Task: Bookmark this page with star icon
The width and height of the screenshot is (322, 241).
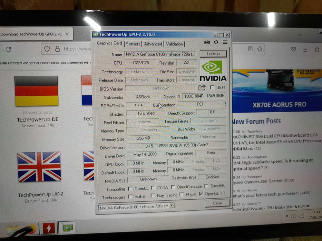Action: click(x=260, y=49)
